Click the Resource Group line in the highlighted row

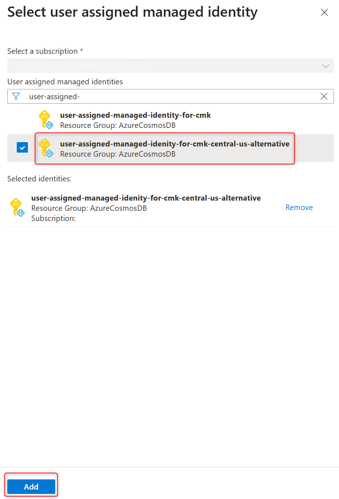[x=118, y=154]
